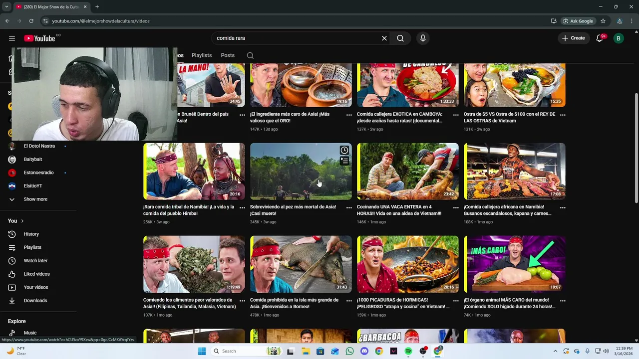The width and height of the screenshot is (639, 359).
Task: Click the Create button
Action: click(573, 38)
